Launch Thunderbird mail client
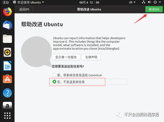The image size is (164, 122). click(x=7, y=25)
